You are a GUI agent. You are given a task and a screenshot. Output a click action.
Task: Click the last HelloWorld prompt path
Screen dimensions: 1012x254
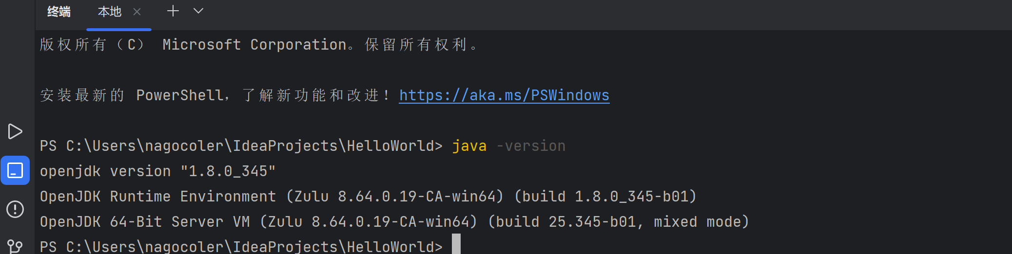point(241,246)
